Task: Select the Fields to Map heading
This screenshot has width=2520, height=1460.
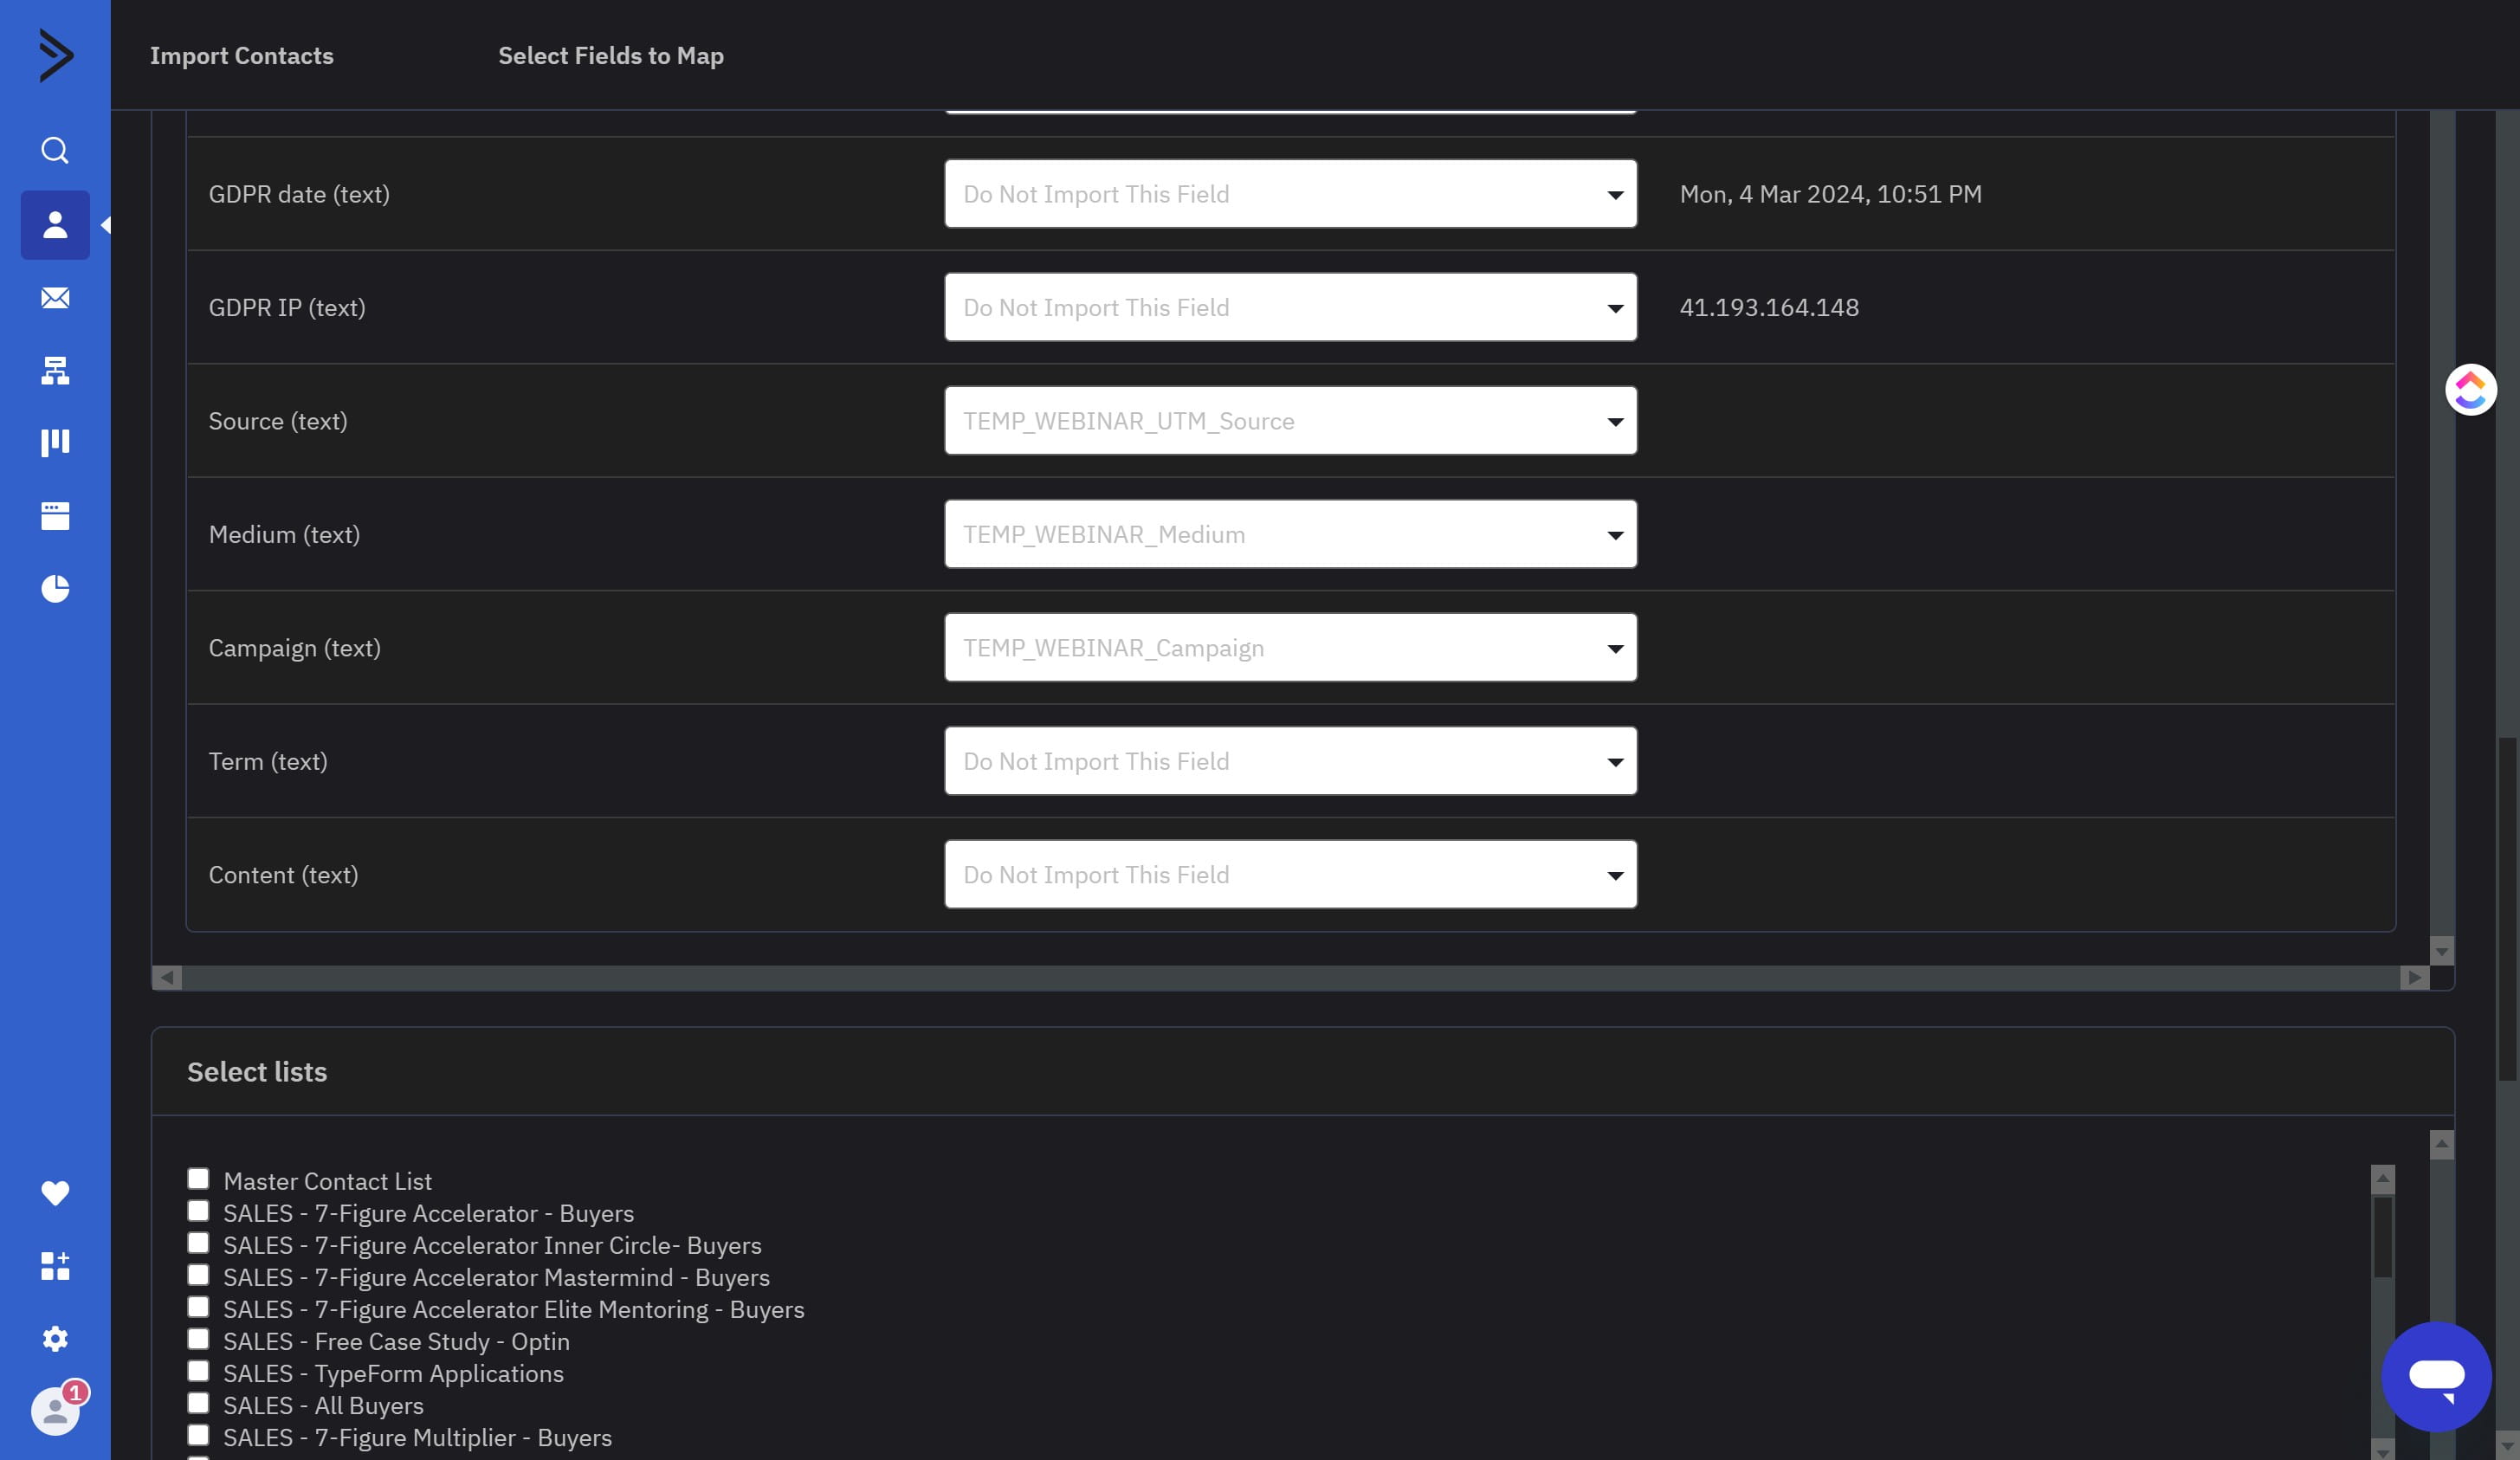Action: tap(610, 56)
